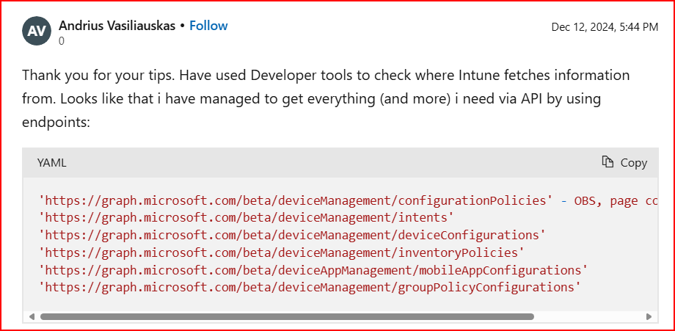675x331 pixels.
Task: Click the red "OBS, page" comment text
Action: [x=616, y=201]
